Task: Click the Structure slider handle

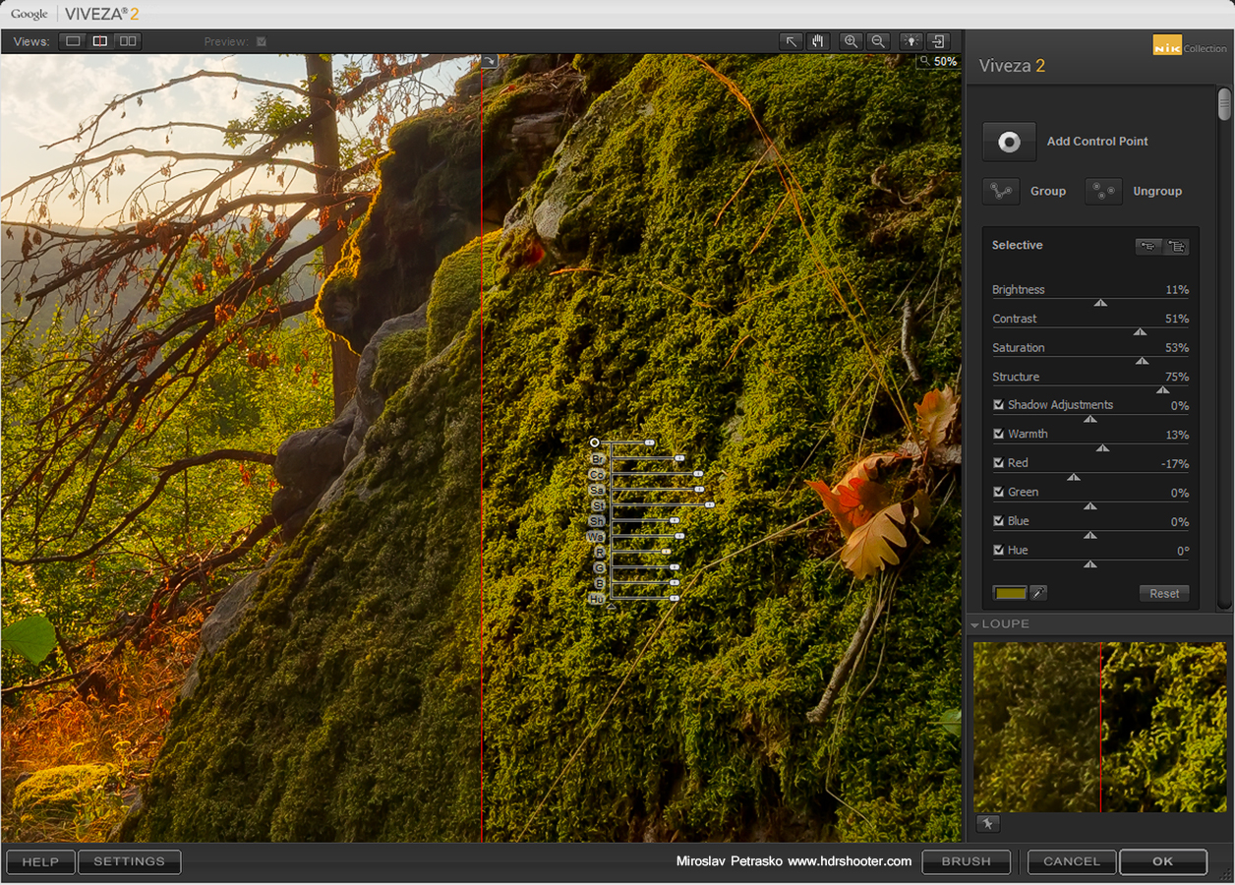Action: [x=1162, y=390]
